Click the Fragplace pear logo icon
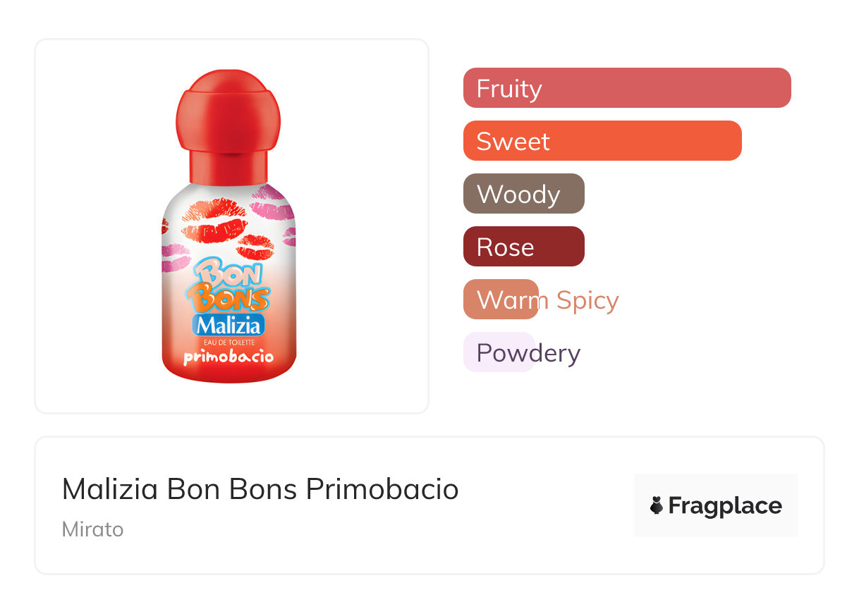The image size is (859, 609). (657, 505)
